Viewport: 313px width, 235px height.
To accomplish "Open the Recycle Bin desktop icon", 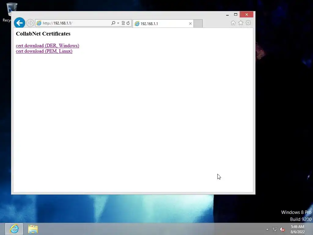I will point(9,12).
